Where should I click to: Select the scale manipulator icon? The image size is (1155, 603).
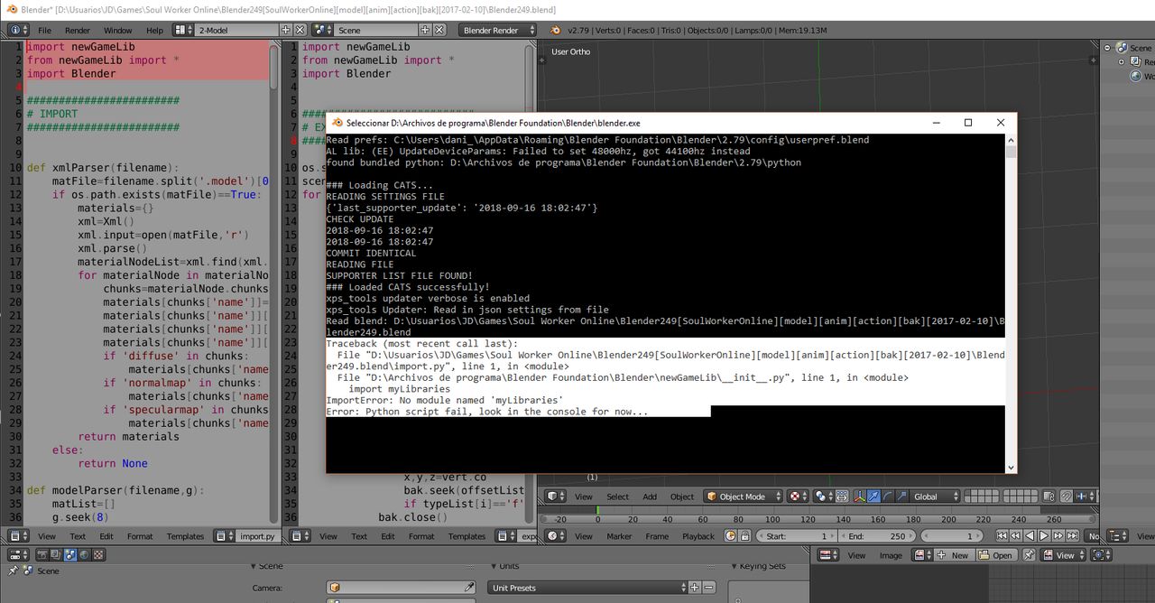(x=901, y=496)
